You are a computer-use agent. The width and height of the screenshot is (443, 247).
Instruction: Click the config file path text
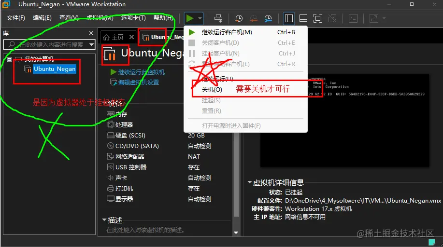(x=363, y=201)
